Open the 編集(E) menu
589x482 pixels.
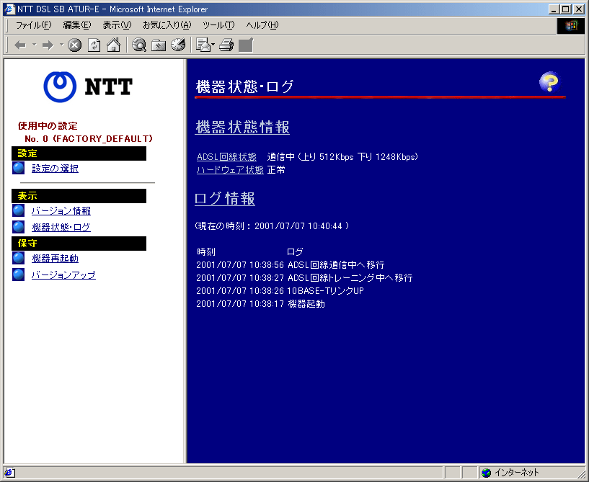pyautogui.click(x=77, y=25)
